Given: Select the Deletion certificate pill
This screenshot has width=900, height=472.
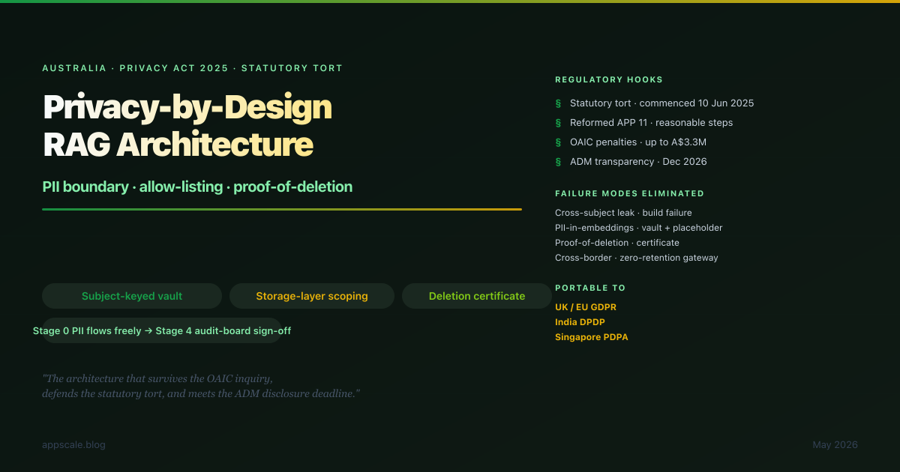Looking at the screenshot, I should click(477, 296).
